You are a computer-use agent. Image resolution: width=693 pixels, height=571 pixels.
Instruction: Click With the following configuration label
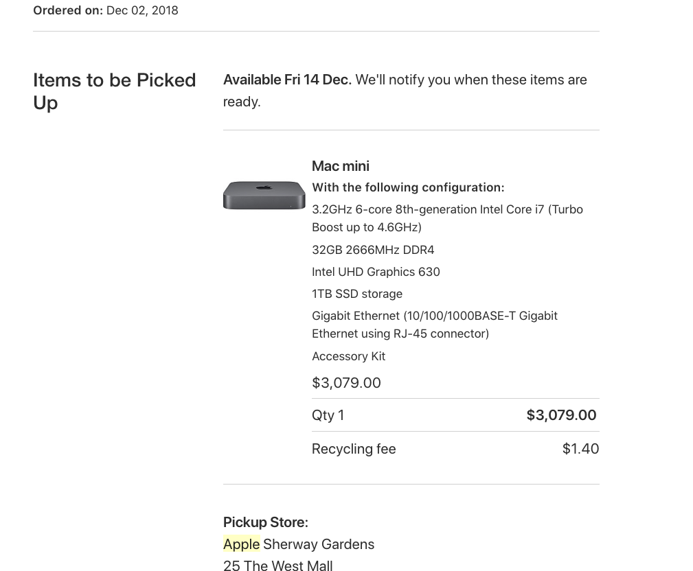coord(408,187)
